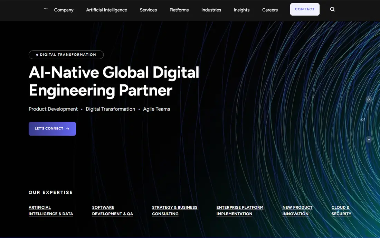Open the Industries menu
The image size is (380, 238).
pos(211,10)
